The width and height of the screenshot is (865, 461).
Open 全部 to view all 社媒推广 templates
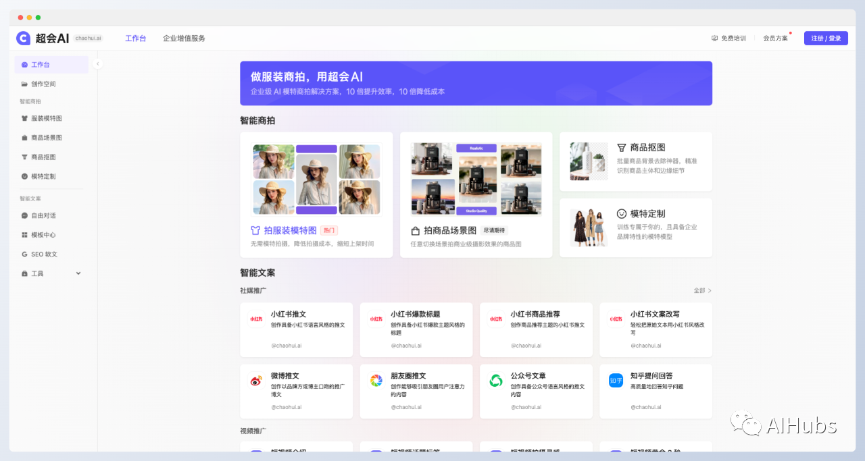point(703,291)
